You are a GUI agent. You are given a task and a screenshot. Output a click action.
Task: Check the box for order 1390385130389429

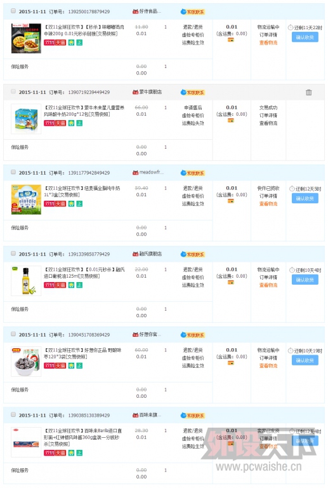tap(13, 414)
